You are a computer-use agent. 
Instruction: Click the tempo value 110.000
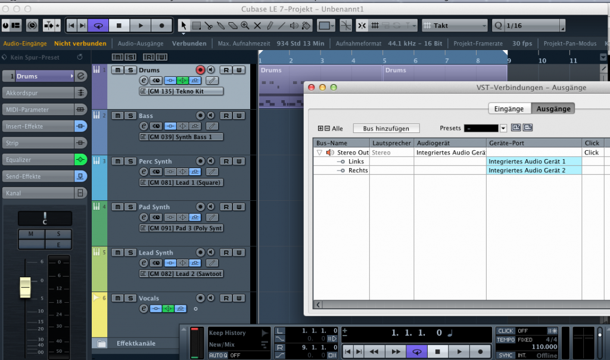coord(544,347)
